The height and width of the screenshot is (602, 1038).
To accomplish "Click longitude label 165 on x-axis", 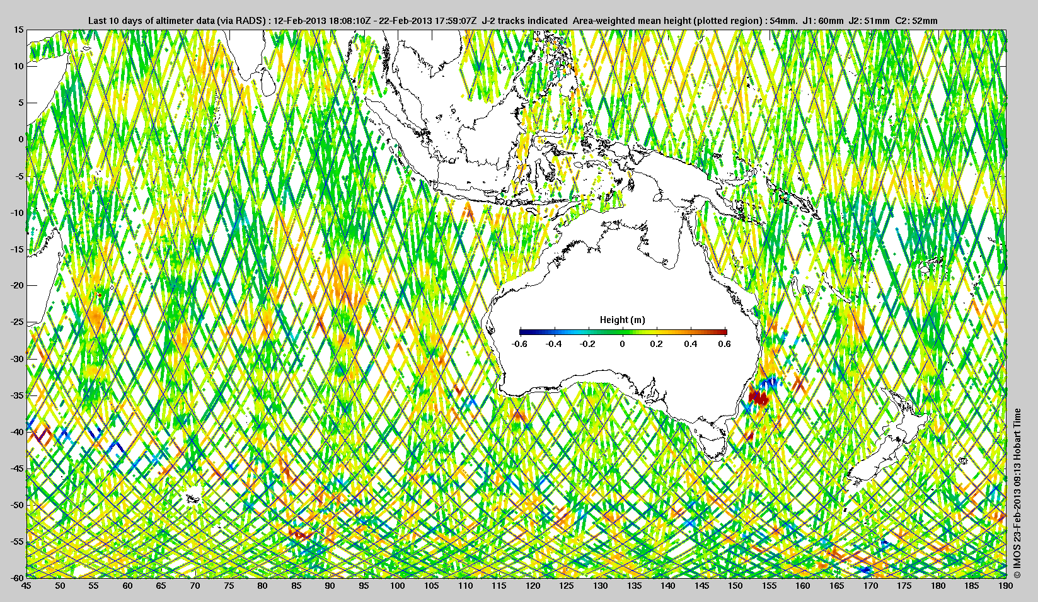I will 837,586.
